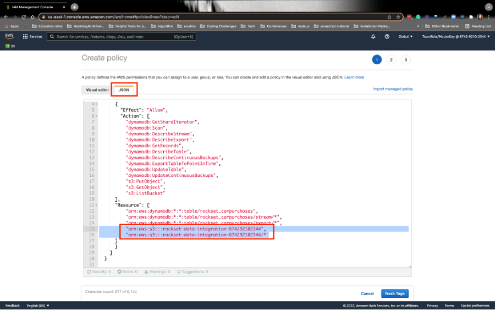The height and width of the screenshot is (310, 496).
Task: Click Import managed policy link
Action: pos(393,89)
